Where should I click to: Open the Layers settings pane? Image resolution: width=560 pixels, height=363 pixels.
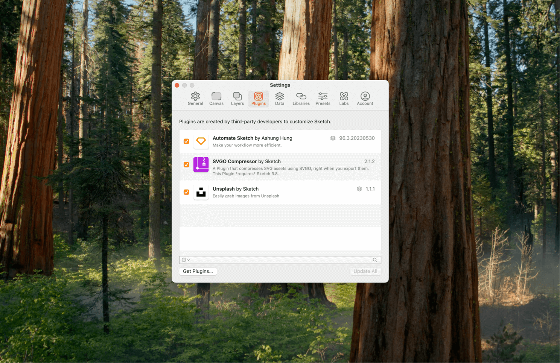pyautogui.click(x=237, y=98)
